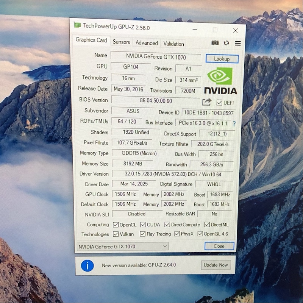Click the Texture Fillrate field 202.0 GTexel/s
303x303 pixels.
click(x=213, y=144)
